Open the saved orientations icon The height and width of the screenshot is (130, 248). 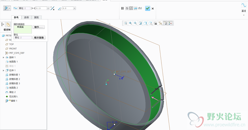150,23
